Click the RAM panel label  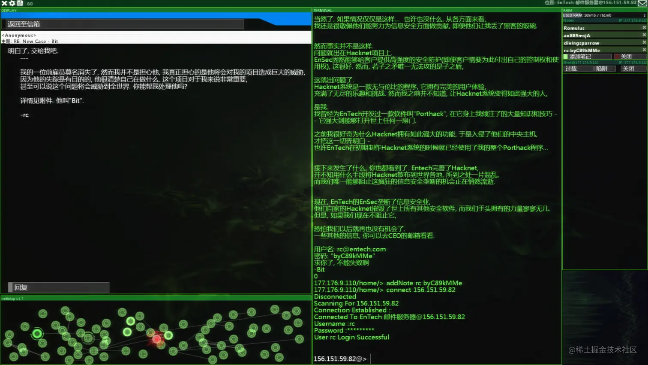pos(567,10)
